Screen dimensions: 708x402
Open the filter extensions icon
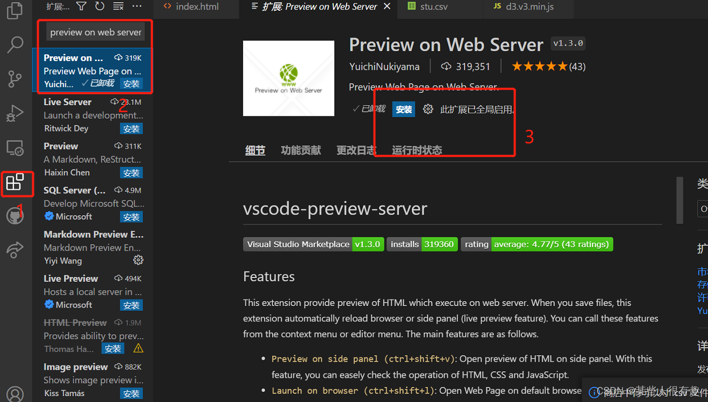(x=81, y=6)
